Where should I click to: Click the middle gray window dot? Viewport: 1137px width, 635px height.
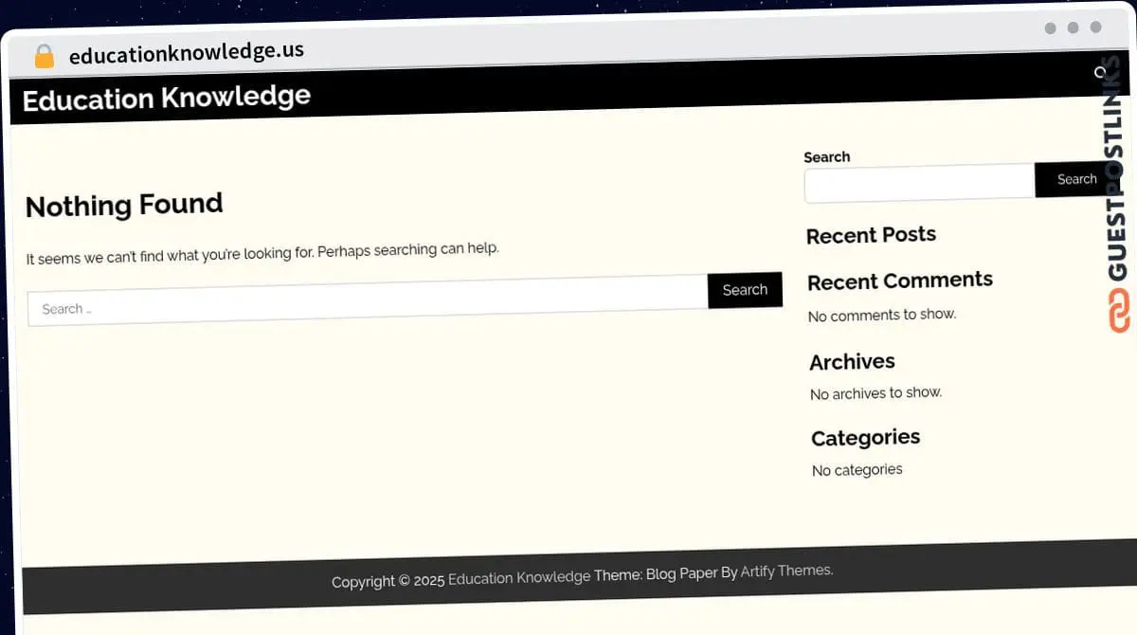[1073, 28]
